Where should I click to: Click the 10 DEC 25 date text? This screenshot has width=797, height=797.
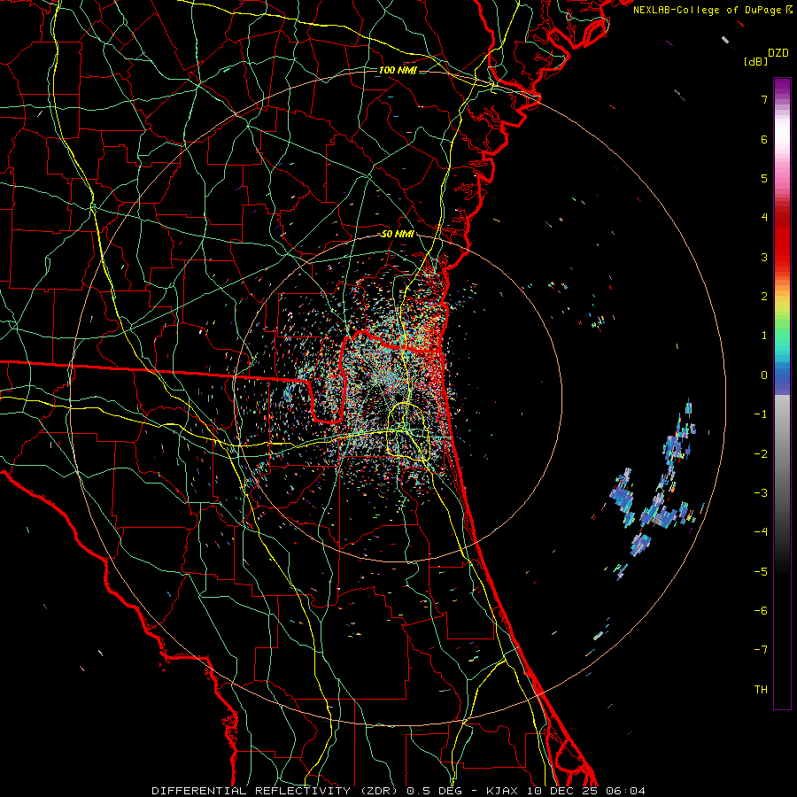coord(565,791)
